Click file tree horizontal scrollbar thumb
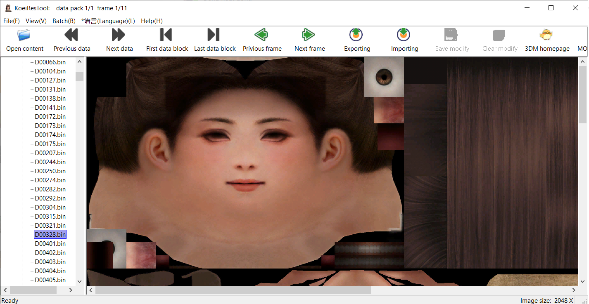The height and width of the screenshot is (304, 589). tap(33, 290)
